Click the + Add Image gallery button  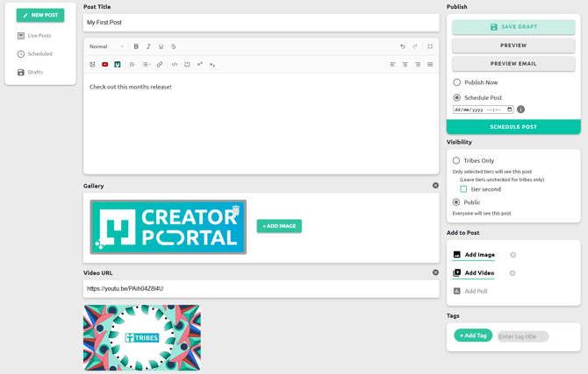[279, 226]
